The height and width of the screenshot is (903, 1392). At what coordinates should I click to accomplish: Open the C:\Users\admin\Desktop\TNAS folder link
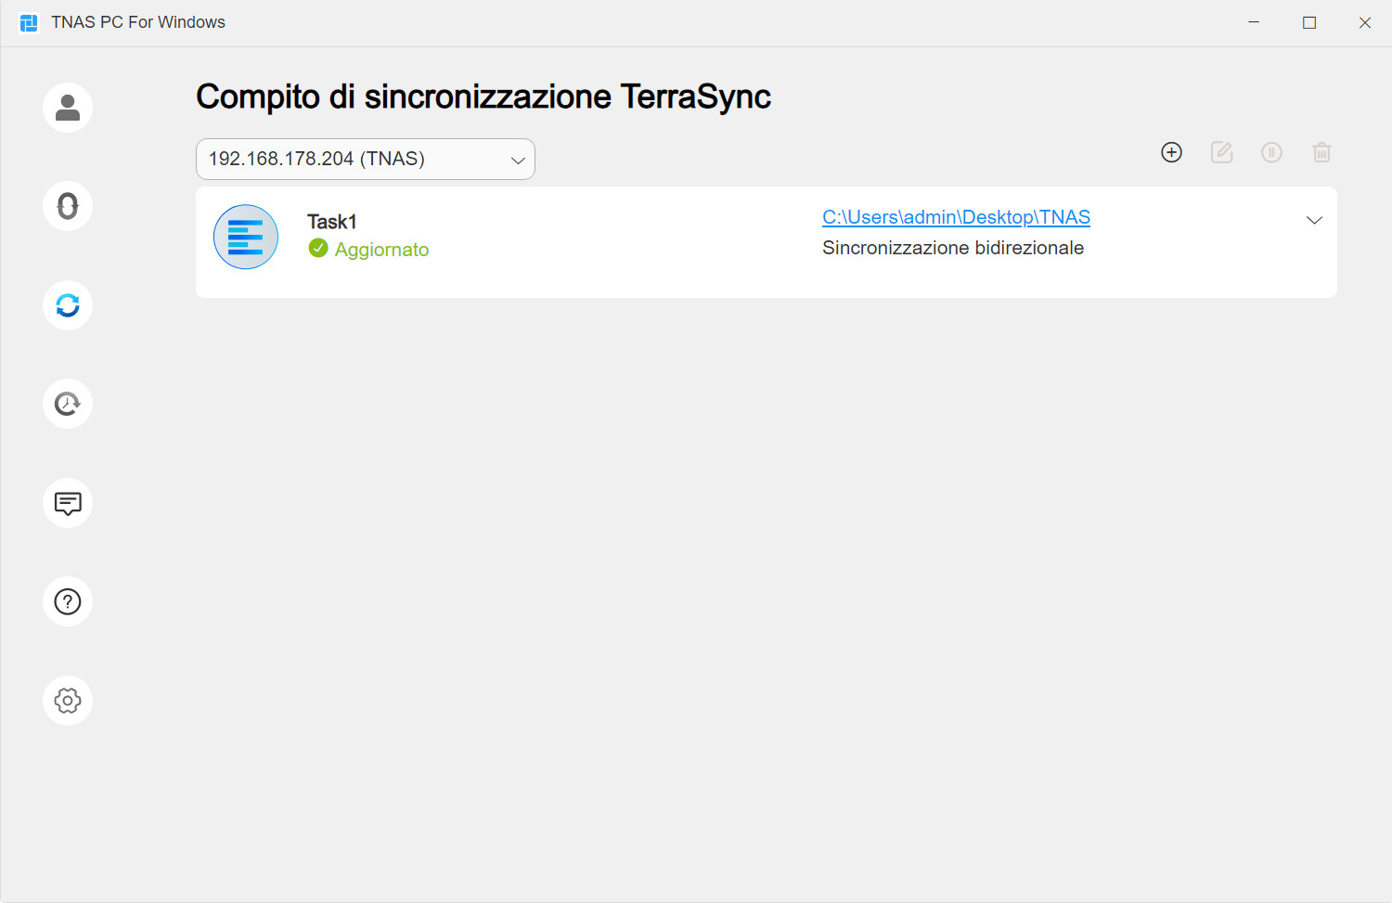tap(956, 217)
